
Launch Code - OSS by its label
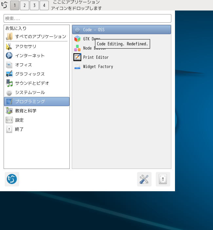pyautogui.click(x=94, y=30)
